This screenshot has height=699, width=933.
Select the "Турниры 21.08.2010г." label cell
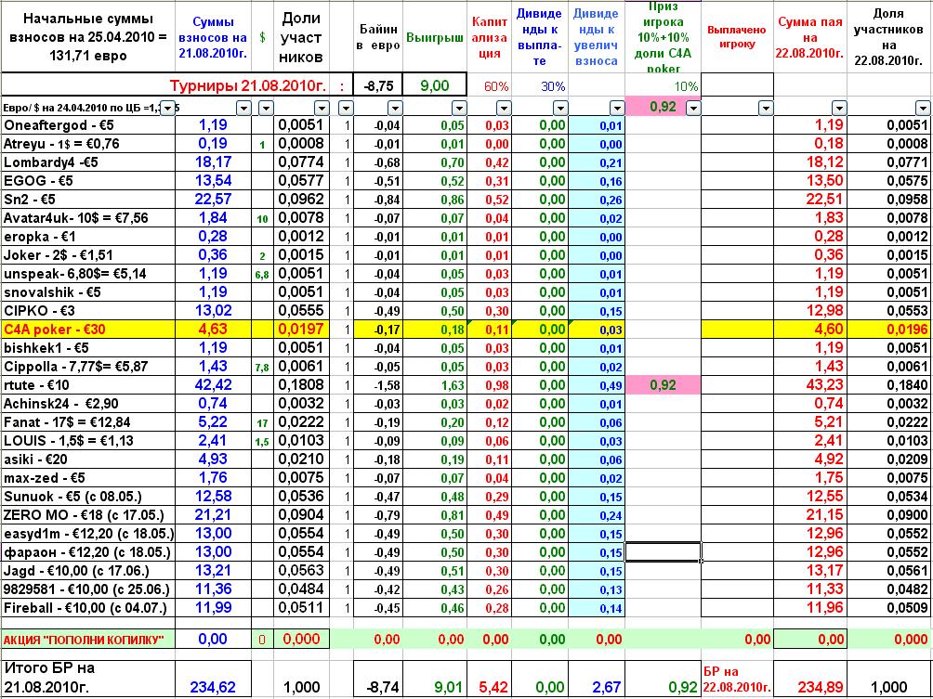248,85
